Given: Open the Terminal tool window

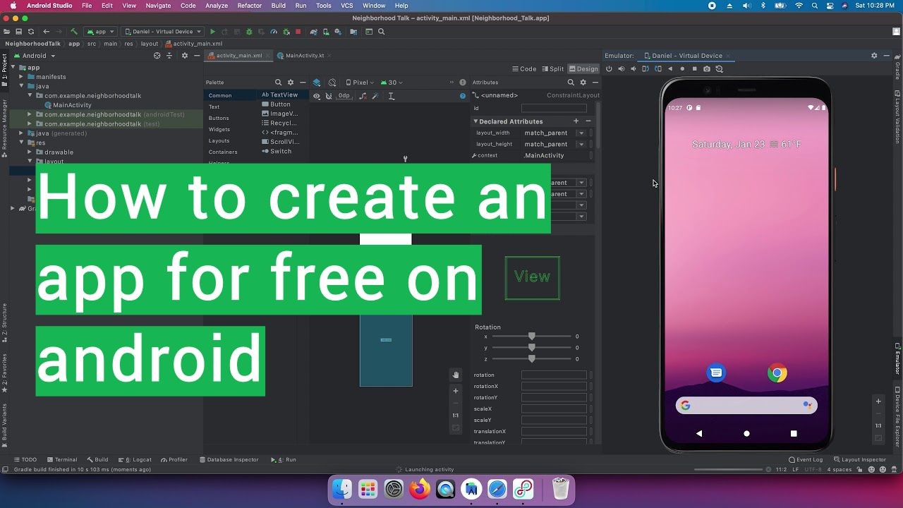Looking at the screenshot, I should coord(61,459).
